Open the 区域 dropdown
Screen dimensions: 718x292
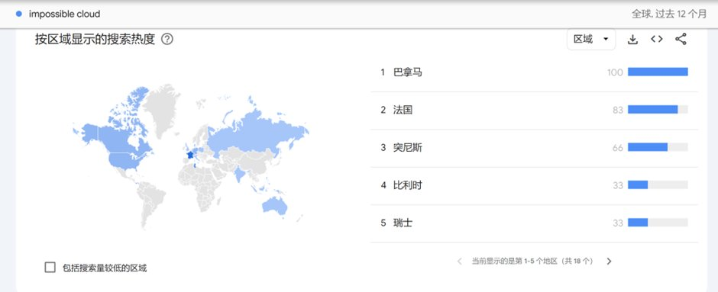pyautogui.click(x=591, y=40)
